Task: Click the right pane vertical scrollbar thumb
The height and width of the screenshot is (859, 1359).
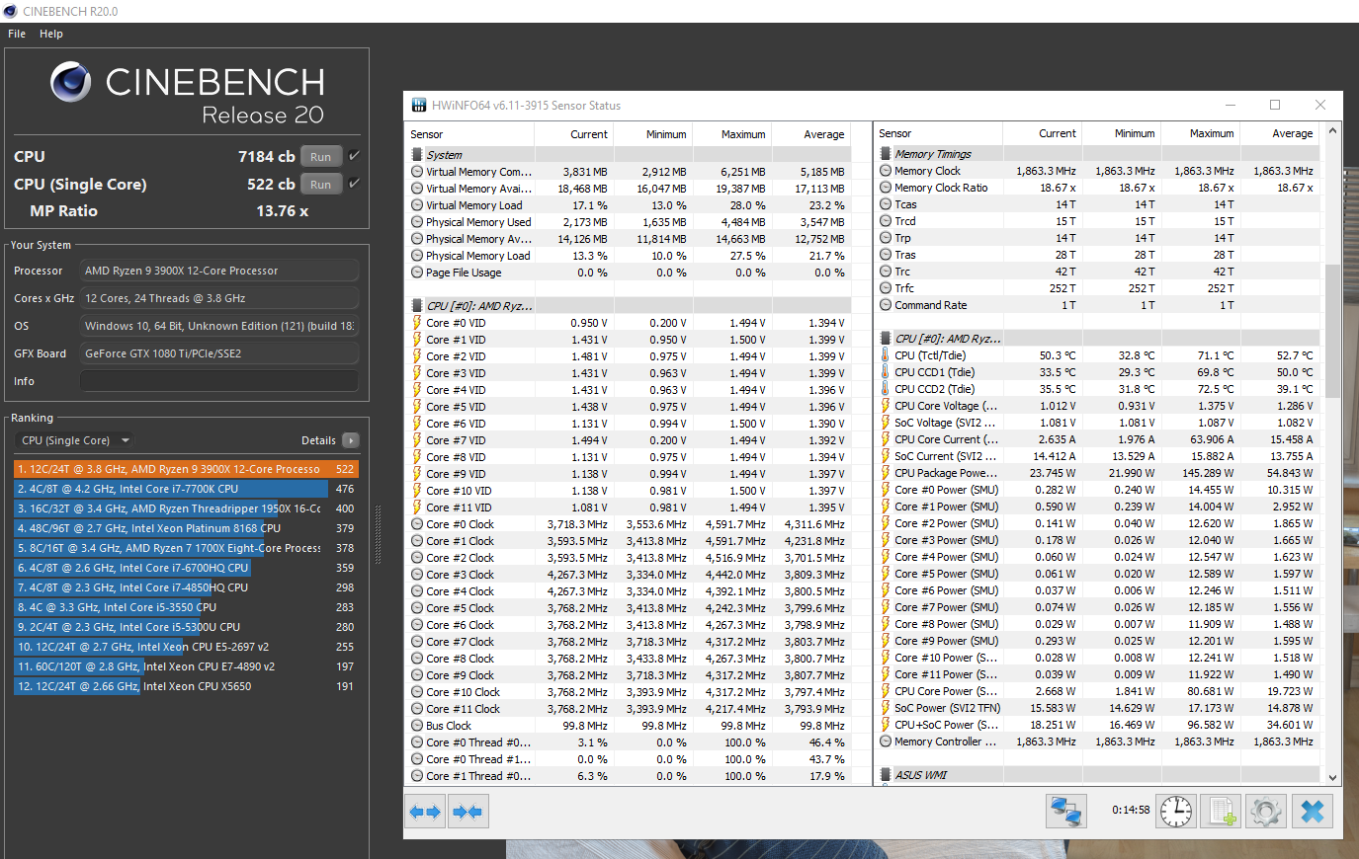Action: click(1332, 331)
